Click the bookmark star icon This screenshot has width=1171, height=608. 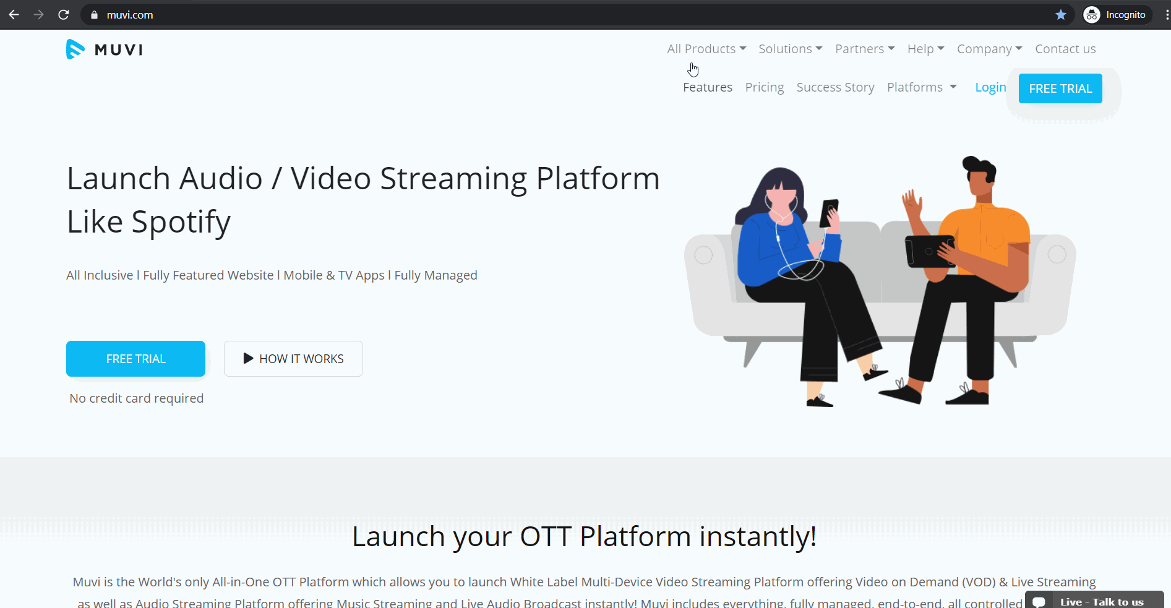(x=1061, y=15)
